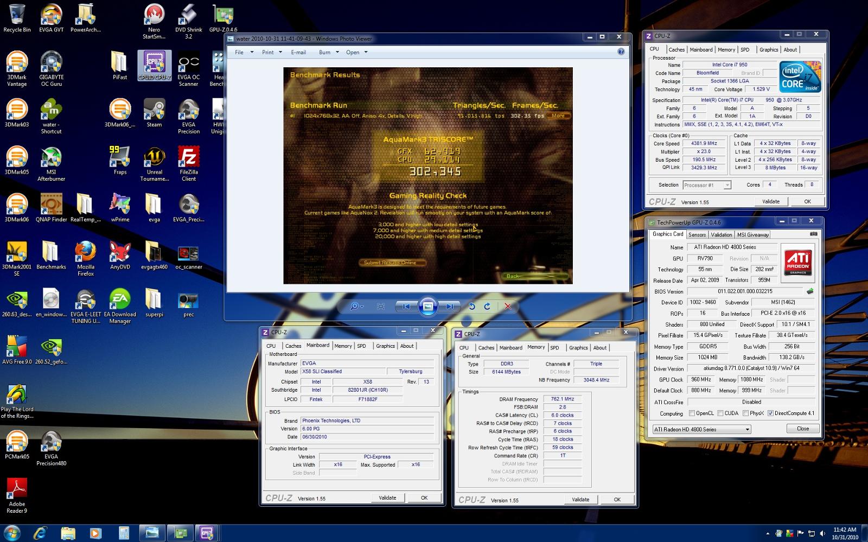This screenshot has width=868, height=542.
Task: Open AnyDVD desktop shortcut
Action: coord(120,256)
